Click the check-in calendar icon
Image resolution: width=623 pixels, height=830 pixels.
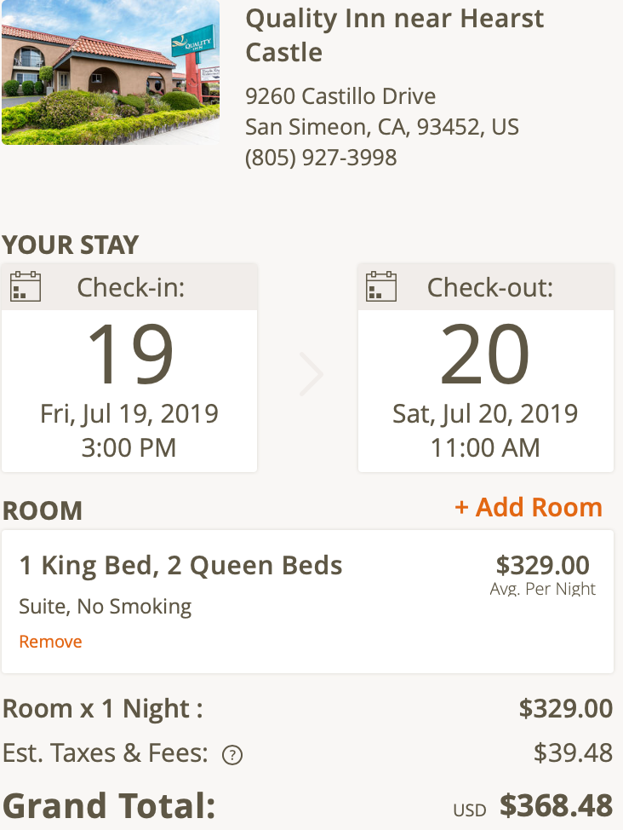pyautogui.click(x=26, y=286)
